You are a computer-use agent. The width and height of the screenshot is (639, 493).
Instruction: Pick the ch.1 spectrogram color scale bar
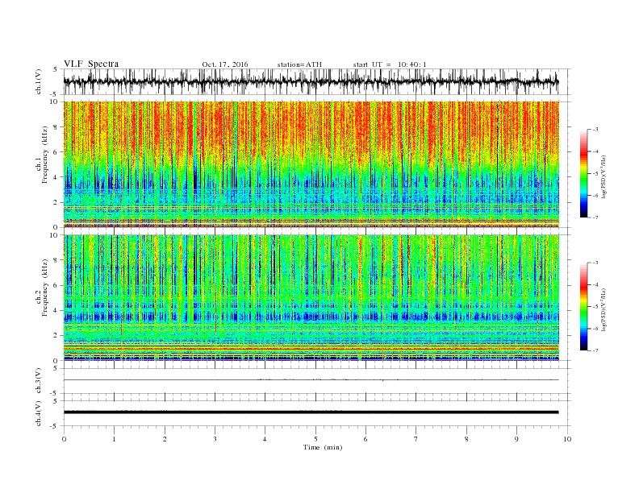click(x=583, y=173)
